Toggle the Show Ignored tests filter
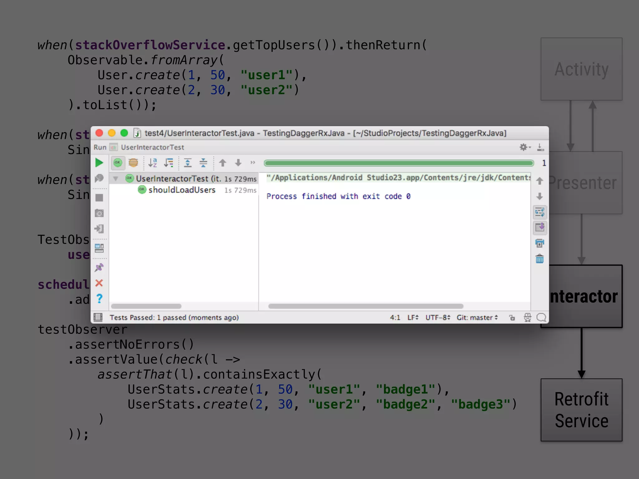The image size is (639, 479). pyautogui.click(x=133, y=162)
